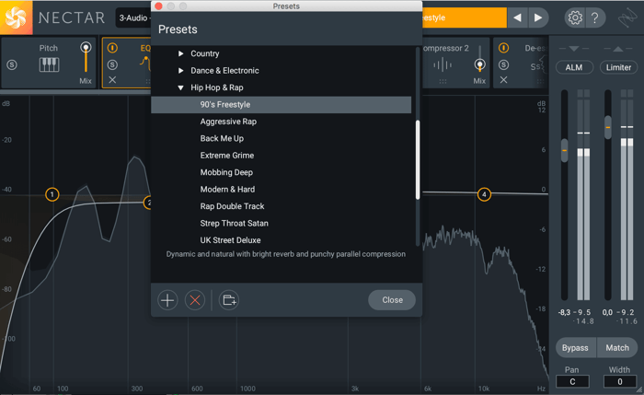Go to next preset arrow
This screenshot has height=395, width=644.
(537, 17)
